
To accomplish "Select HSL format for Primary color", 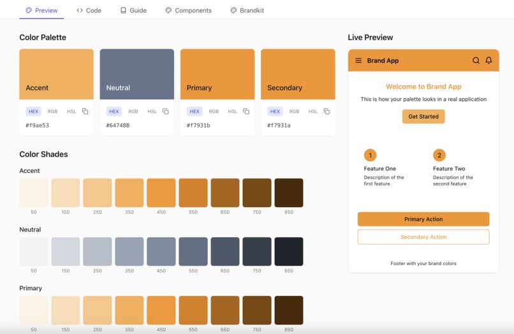I will point(232,112).
